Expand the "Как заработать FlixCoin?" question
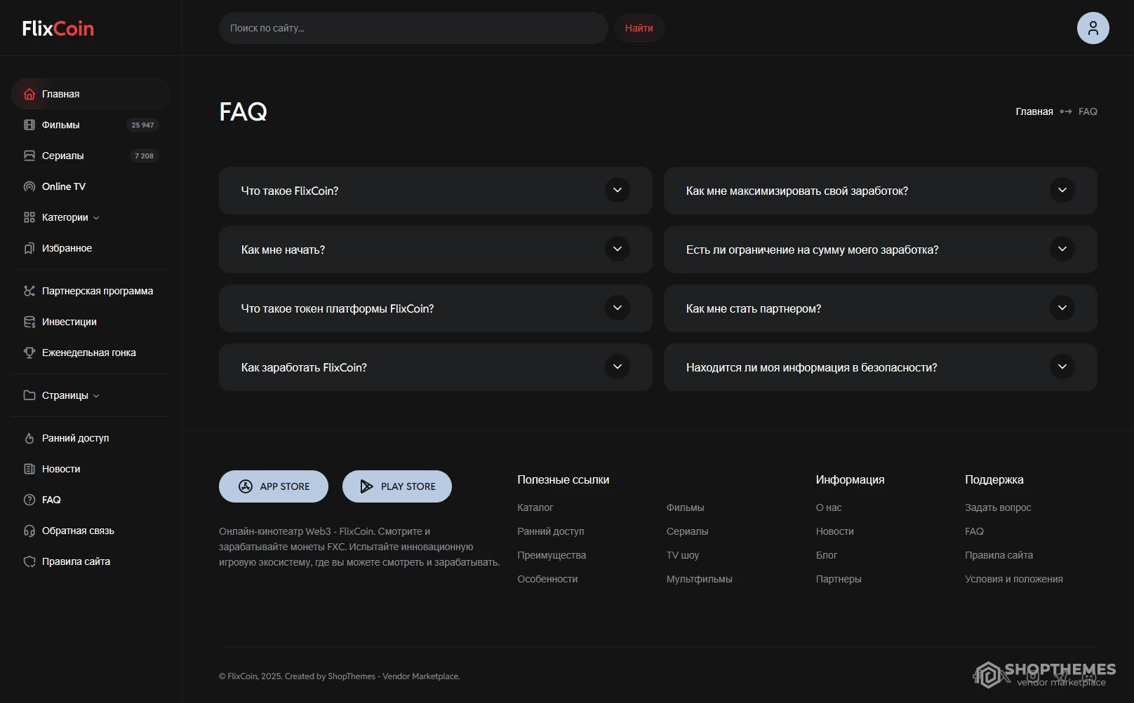This screenshot has width=1134, height=703. click(435, 367)
